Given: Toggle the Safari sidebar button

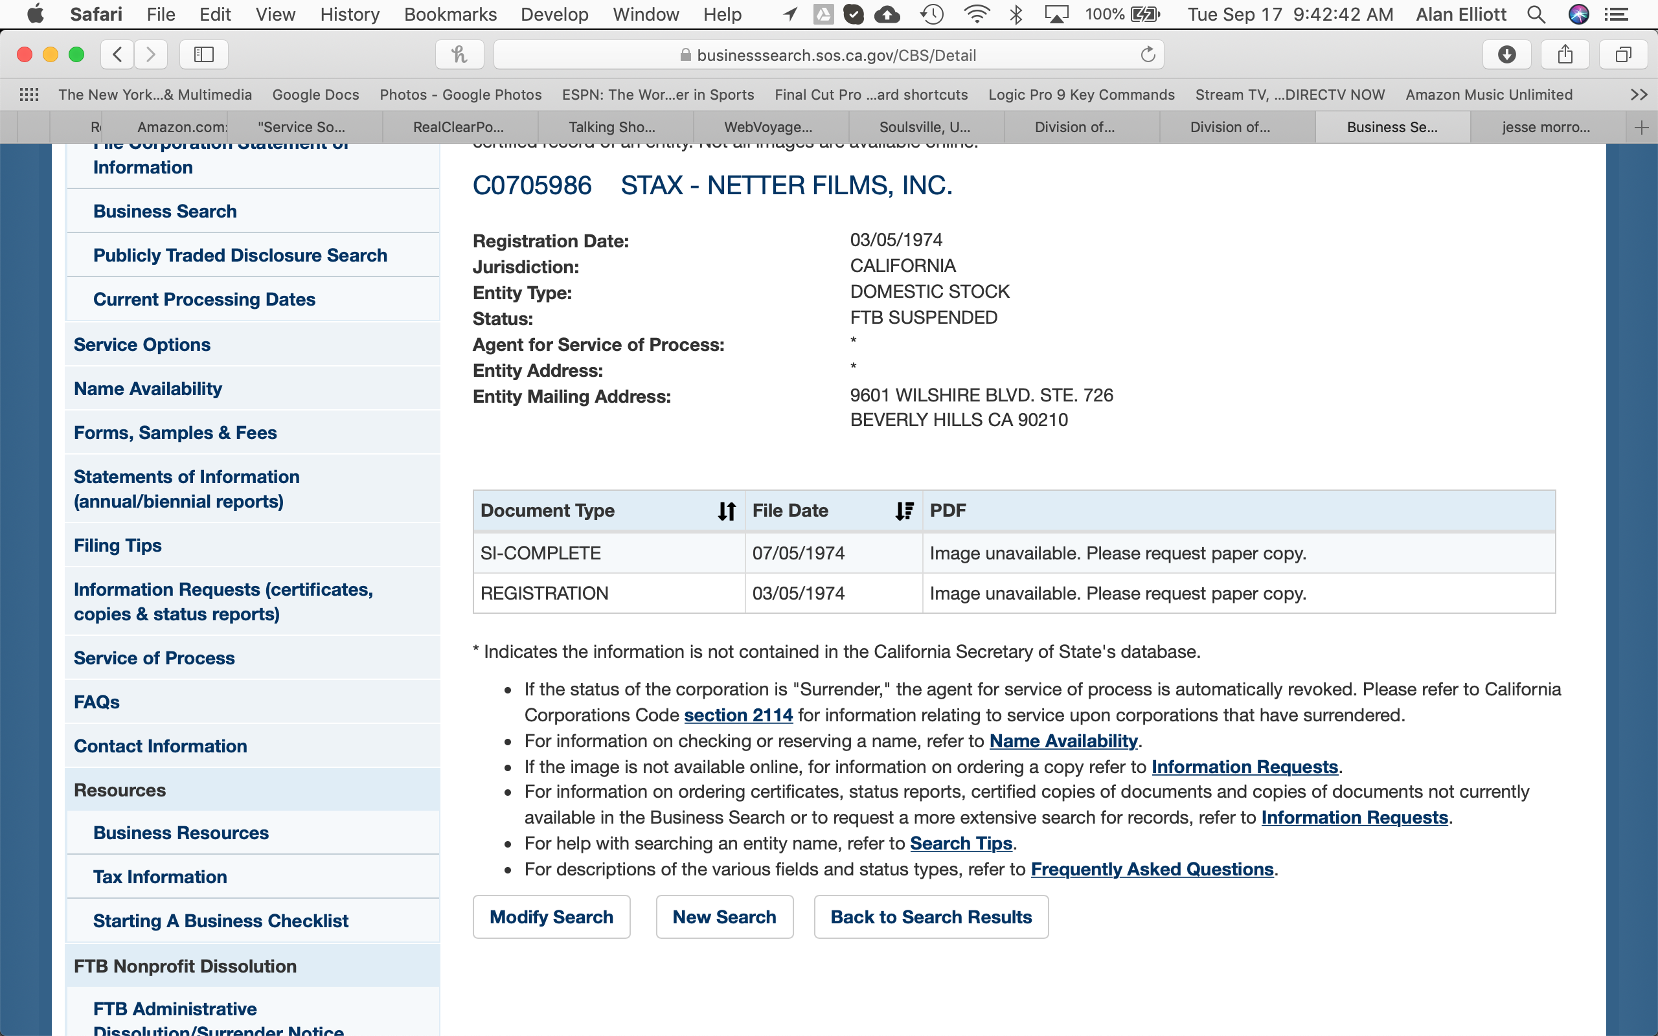Looking at the screenshot, I should pyautogui.click(x=203, y=55).
